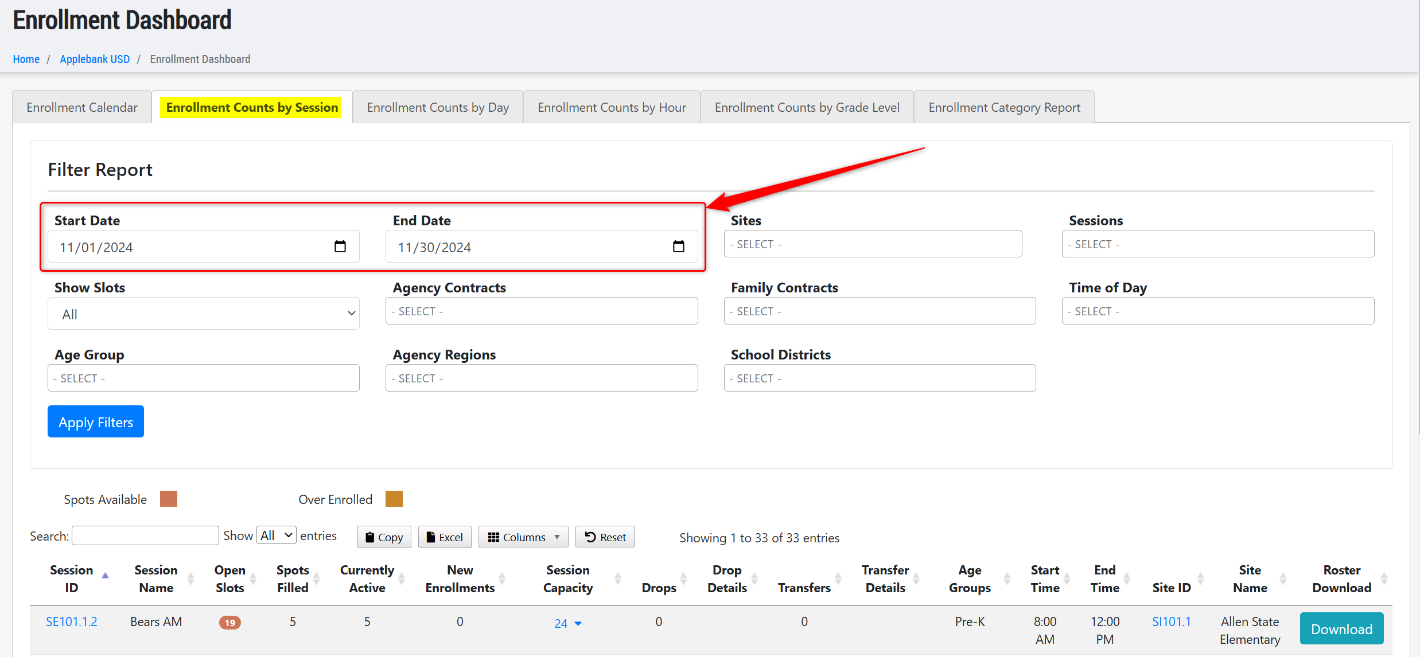The width and height of the screenshot is (1420, 657).
Task: Click the Over Enrolled color swatch
Action: (394, 499)
